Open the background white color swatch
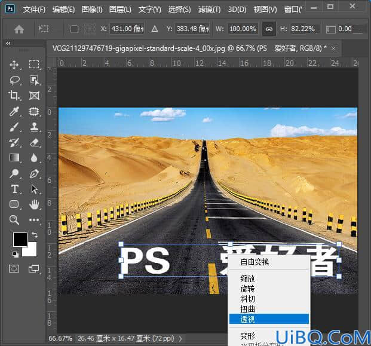 [32, 252]
